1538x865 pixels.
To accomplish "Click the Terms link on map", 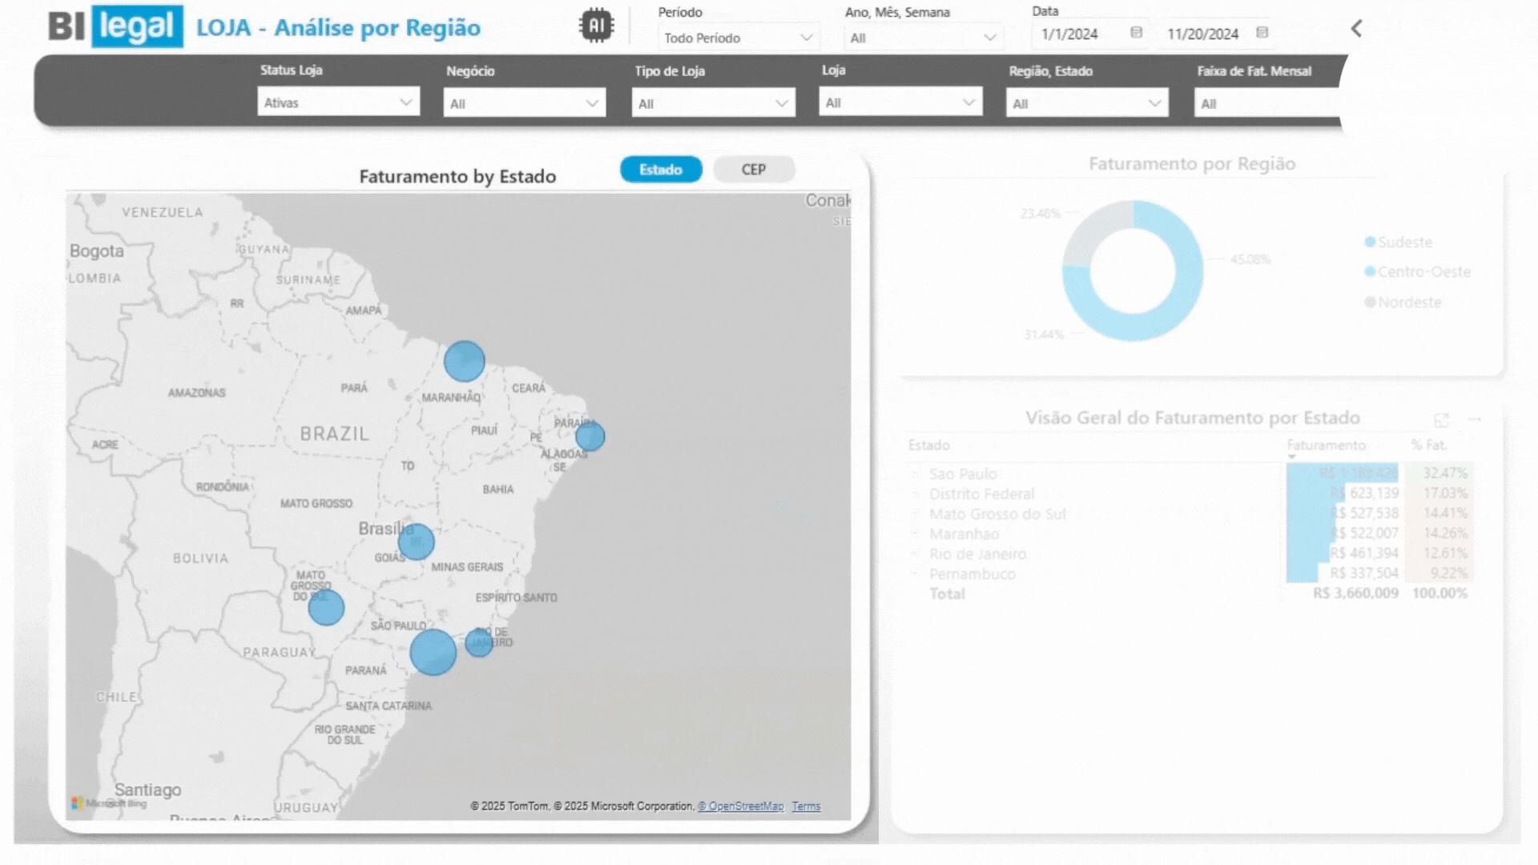I will (806, 807).
